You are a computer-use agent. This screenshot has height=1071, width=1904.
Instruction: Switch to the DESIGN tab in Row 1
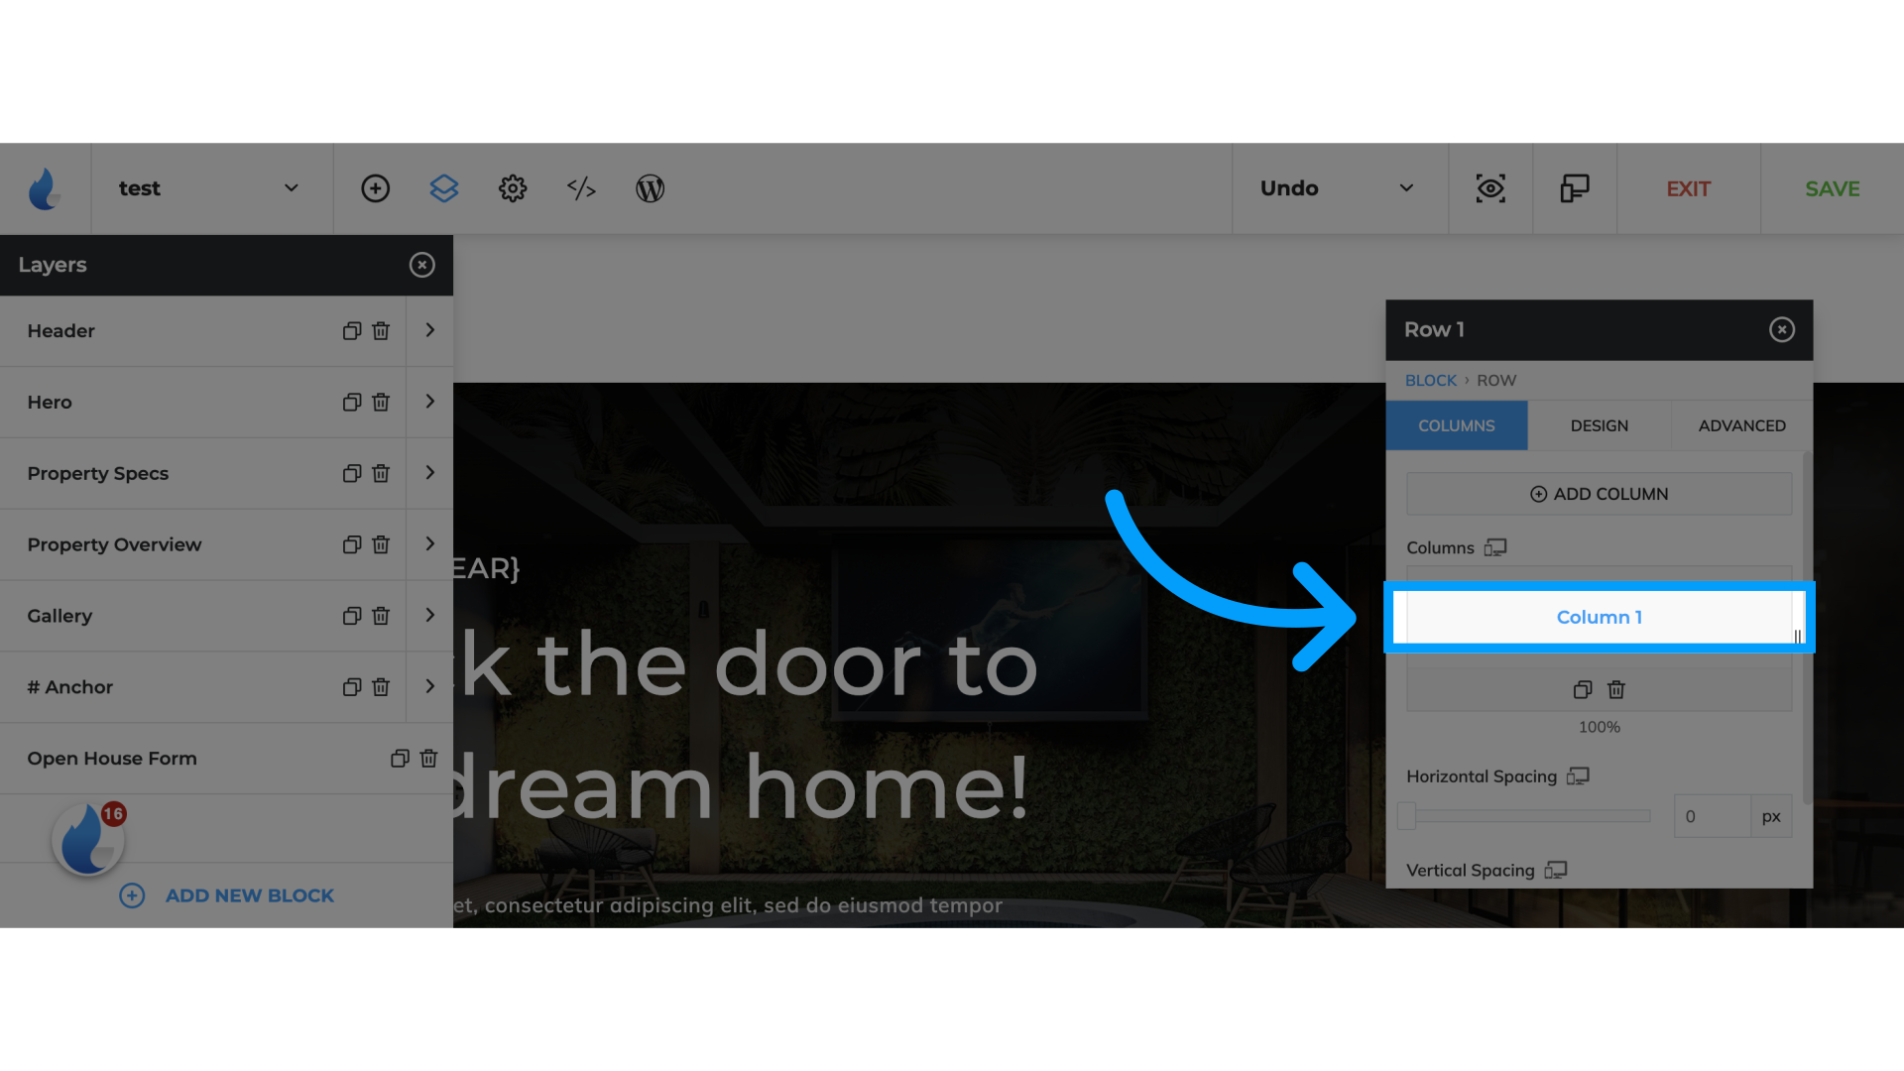pyautogui.click(x=1600, y=425)
